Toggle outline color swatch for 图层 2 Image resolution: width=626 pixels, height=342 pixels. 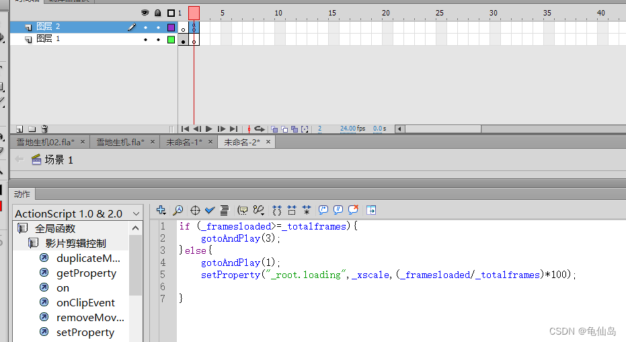171,27
